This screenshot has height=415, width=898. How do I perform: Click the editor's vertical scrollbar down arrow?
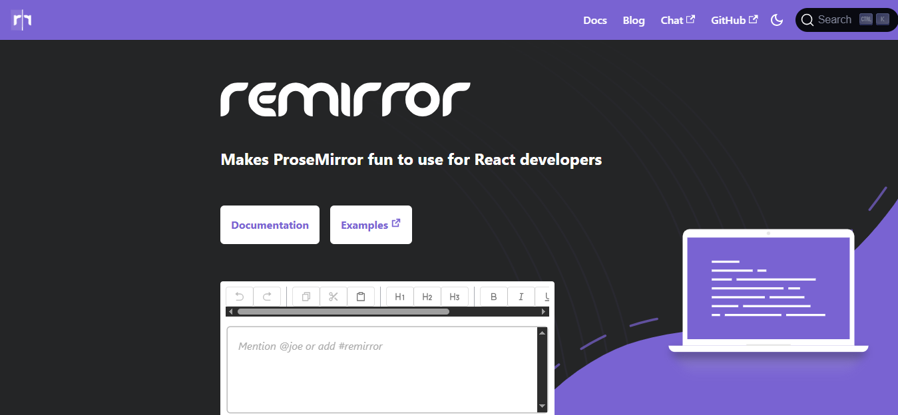click(542, 406)
